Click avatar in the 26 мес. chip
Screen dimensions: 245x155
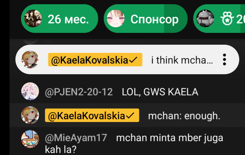(x=33, y=19)
